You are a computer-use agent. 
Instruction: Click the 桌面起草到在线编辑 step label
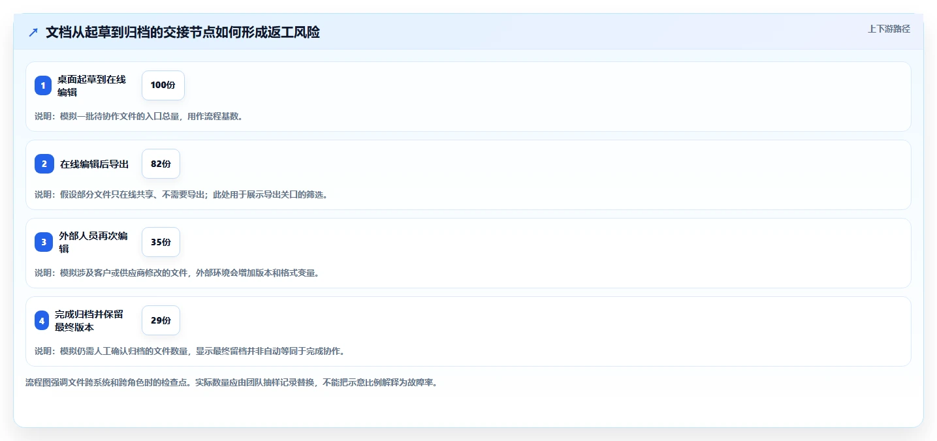(x=91, y=85)
